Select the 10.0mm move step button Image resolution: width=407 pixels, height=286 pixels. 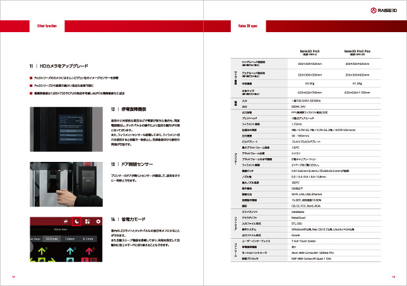coord(52,239)
